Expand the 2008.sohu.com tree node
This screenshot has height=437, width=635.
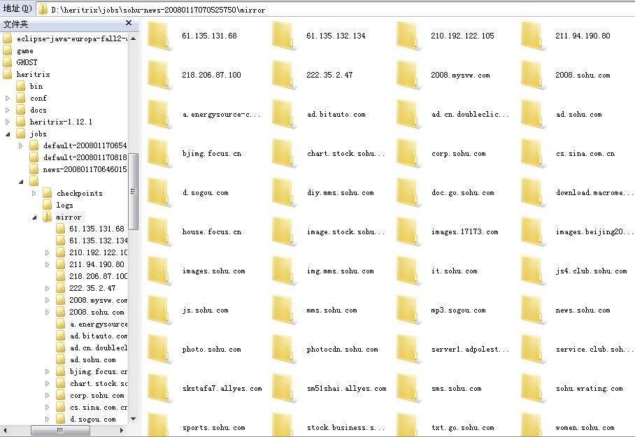coord(48,313)
